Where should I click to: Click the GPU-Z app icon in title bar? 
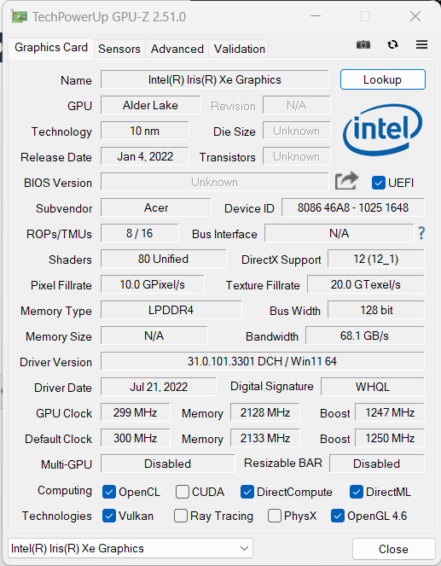(x=19, y=17)
